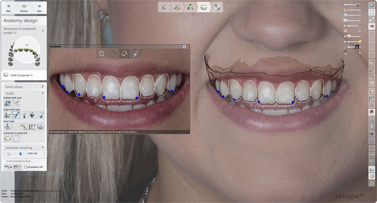Click the first connection to margin line icon
Screen dimensions: 377x203
click(8, 138)
